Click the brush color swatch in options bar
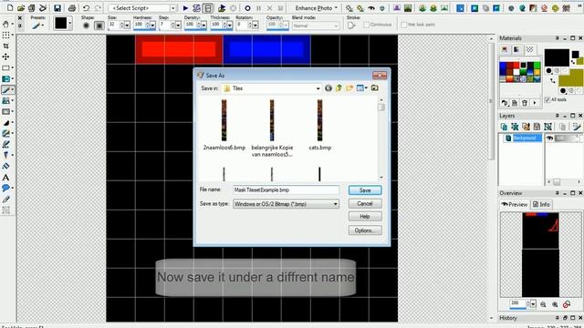This screenshot has width=584, height=328. (61, 24)
